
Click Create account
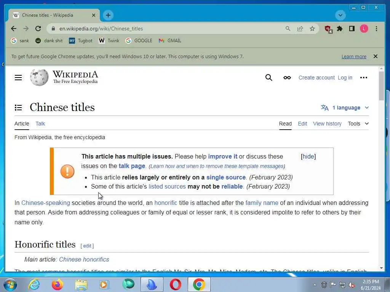point(316,78)
